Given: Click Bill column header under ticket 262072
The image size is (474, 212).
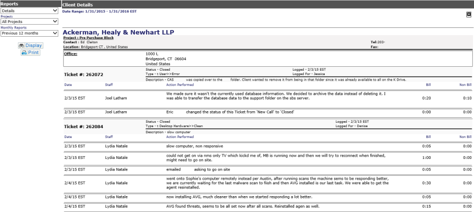Looking at the screenshot, I should pyautogui.click(x=428, y=85).
